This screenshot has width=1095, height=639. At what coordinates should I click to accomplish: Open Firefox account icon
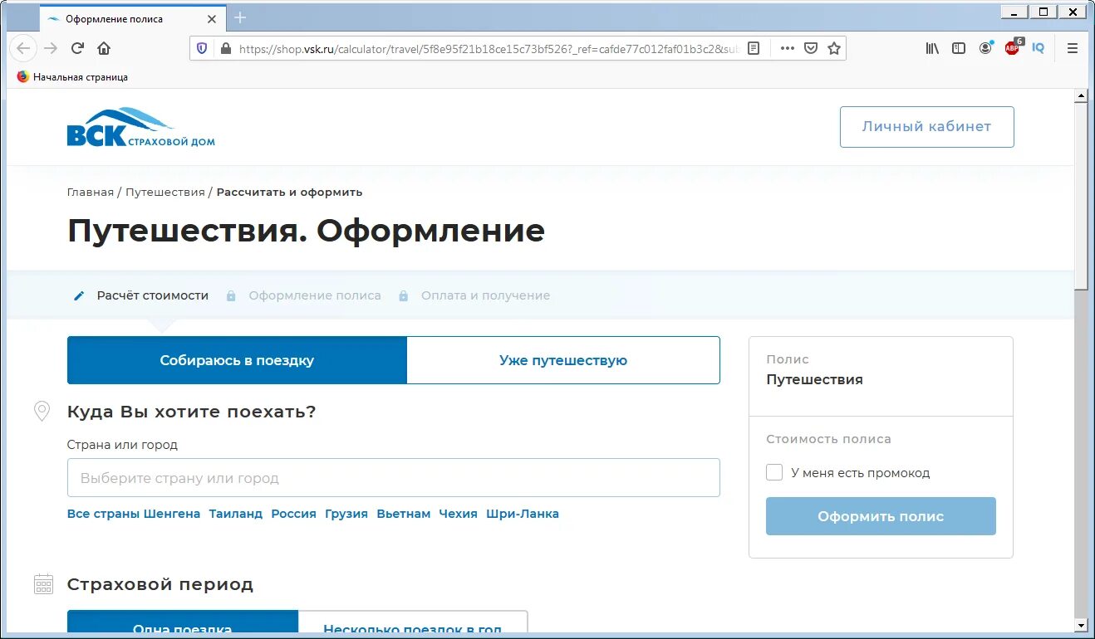(x=985, y=48)
